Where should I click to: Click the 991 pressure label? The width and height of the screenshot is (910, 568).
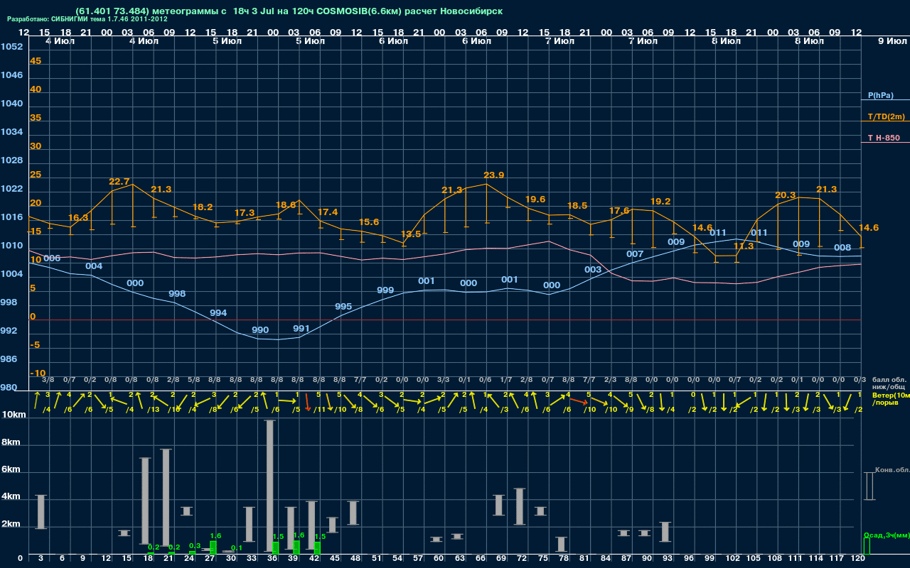point(301,329)
